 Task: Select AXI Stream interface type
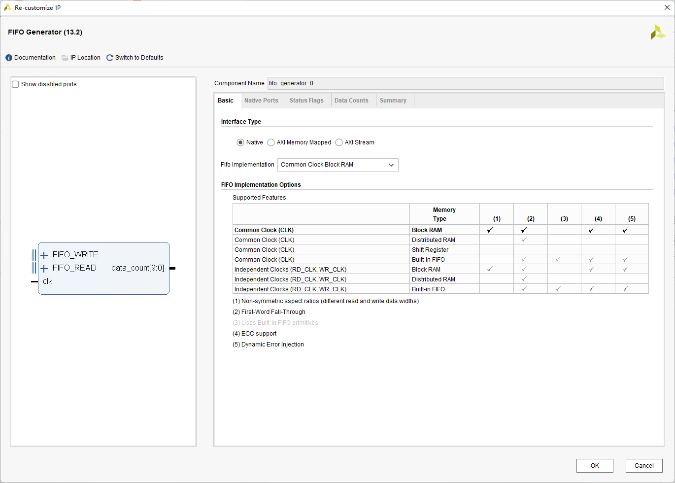339,142
